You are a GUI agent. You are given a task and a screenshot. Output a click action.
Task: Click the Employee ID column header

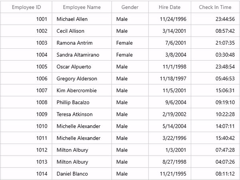26,7
